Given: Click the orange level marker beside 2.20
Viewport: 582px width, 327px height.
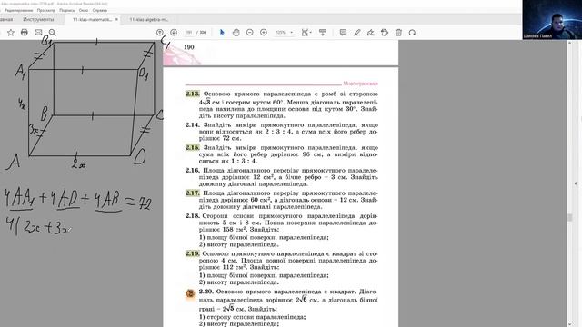Looking at the screenshot, I should [190, 294].
